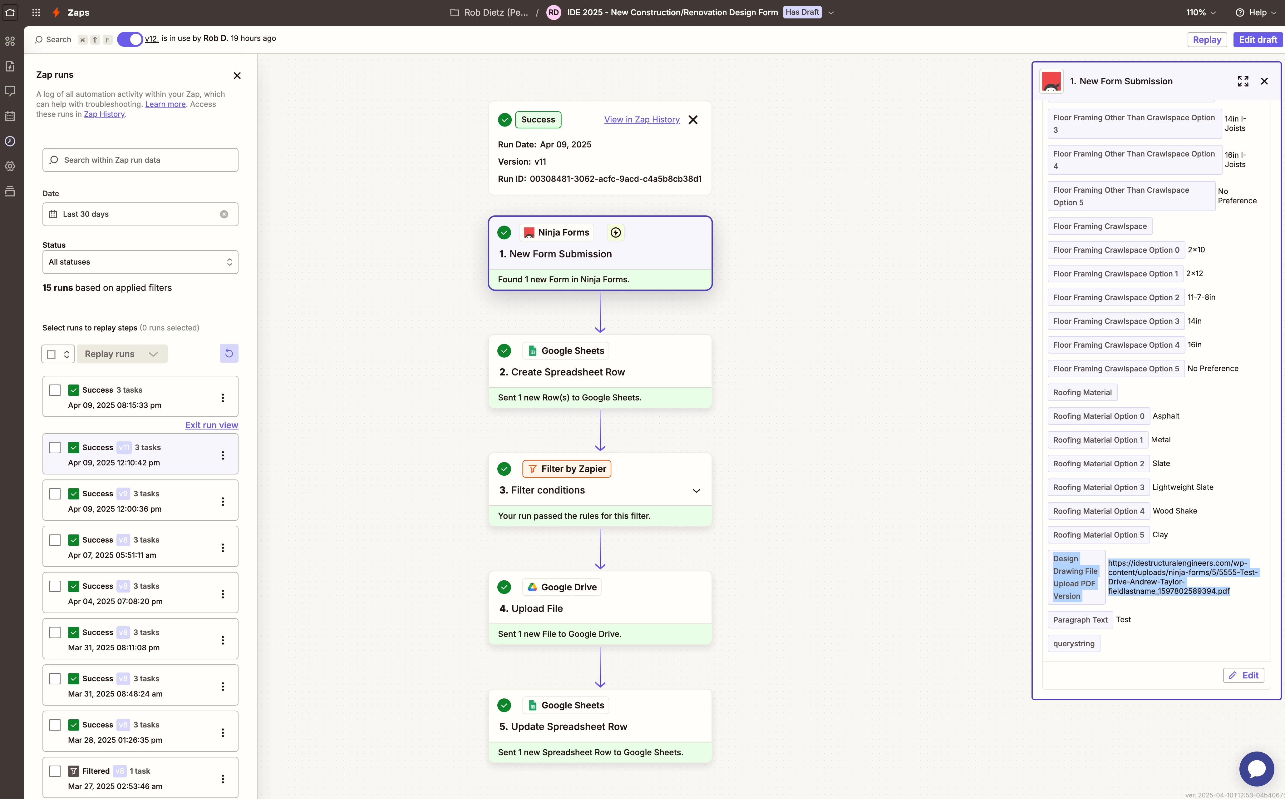Screen dimensions: 1285x799
Task: Click the Has Draft badge
Action: click(802, 12)
